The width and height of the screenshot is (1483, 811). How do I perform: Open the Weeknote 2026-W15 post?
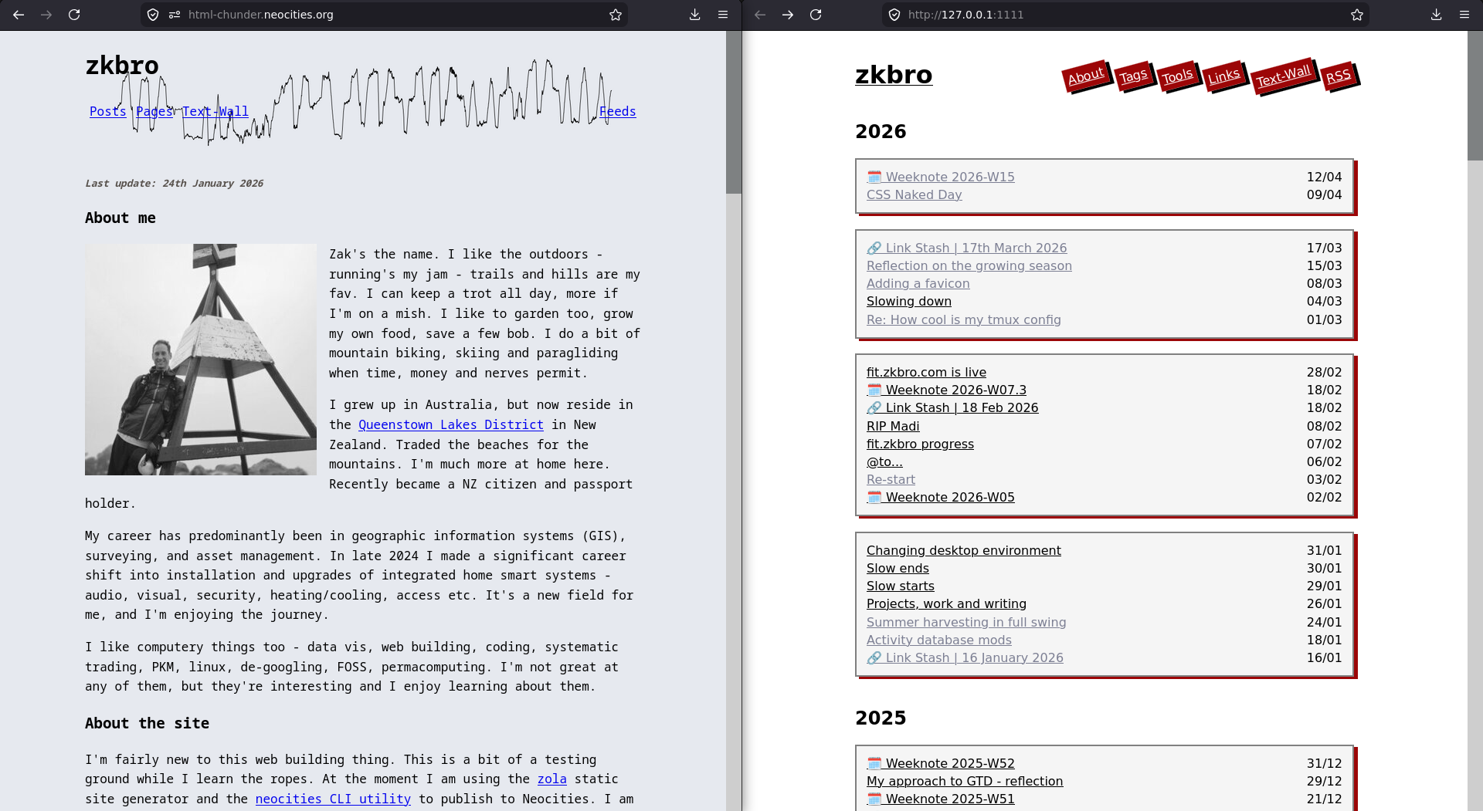949,177
